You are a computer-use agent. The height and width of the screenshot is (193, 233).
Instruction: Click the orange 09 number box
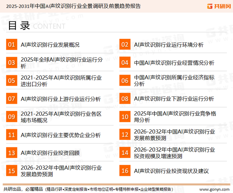11,117
